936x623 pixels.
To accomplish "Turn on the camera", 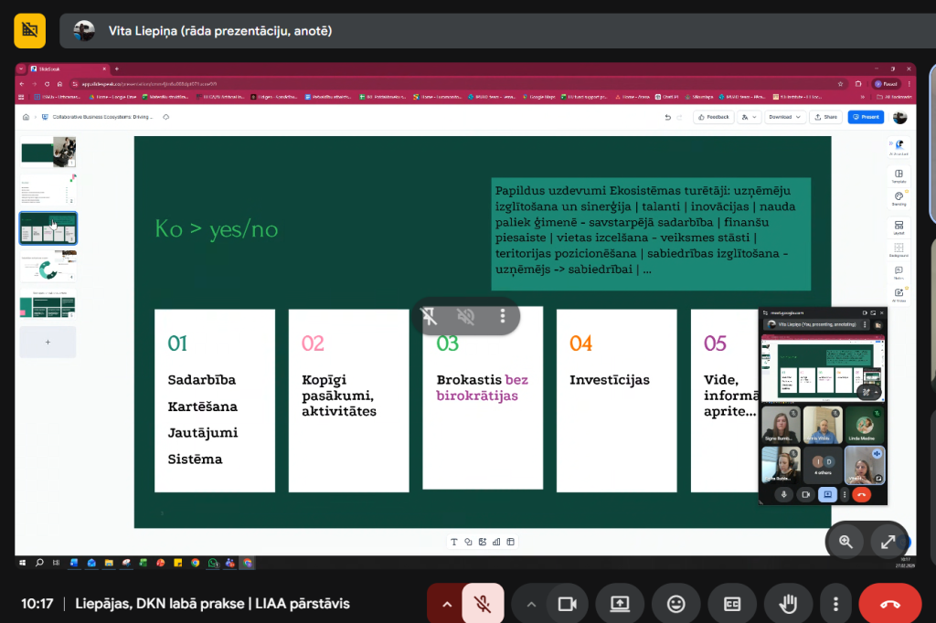I will pyautogui.click(x=567, y=604).
